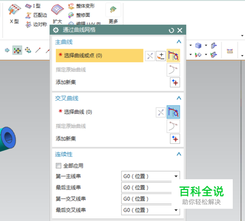Collapse the 主曲线 section
This screenshot has width=245, height=221.
tap(179, 42)
